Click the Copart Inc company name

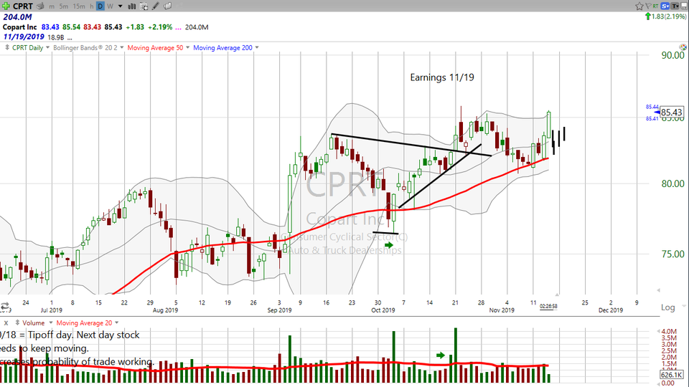(20, 27)
